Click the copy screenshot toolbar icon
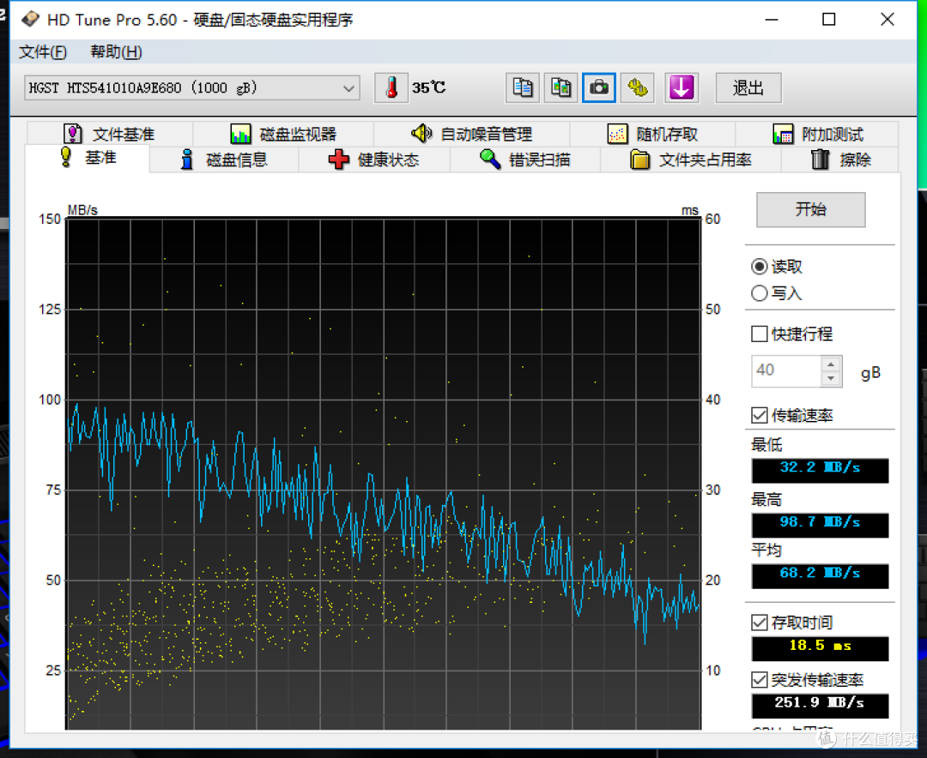Viewport: 927px width, 758px height. 560,88
